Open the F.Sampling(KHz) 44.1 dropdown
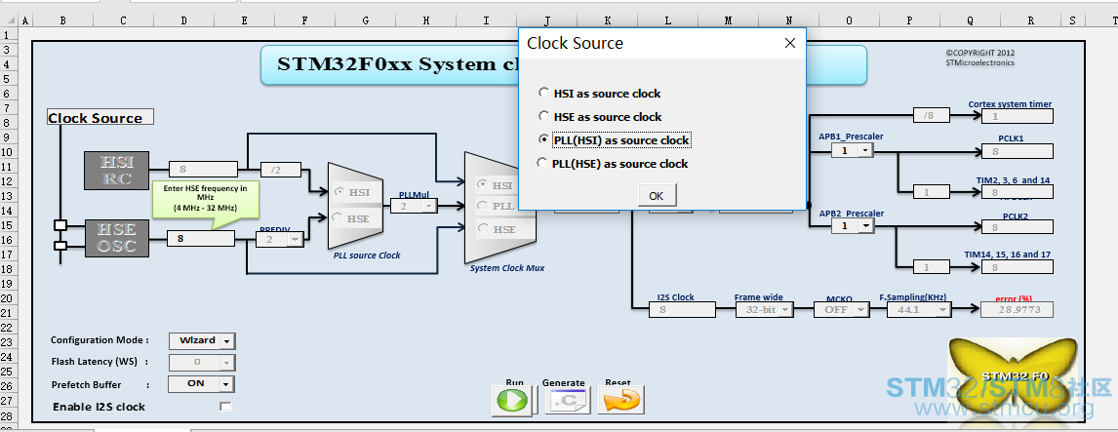1118x432 pixels. 944,309
